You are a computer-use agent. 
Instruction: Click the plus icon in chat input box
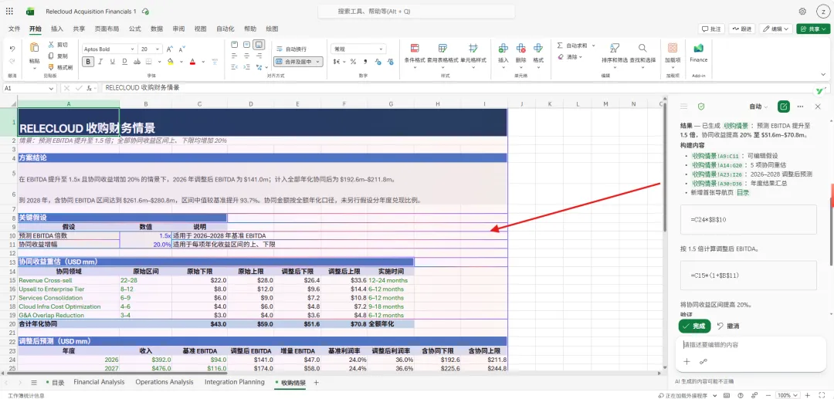click(687, 362)
